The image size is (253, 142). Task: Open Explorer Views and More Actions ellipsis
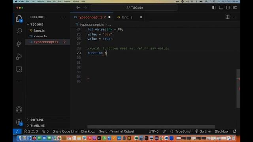click(x=64, y=17)
